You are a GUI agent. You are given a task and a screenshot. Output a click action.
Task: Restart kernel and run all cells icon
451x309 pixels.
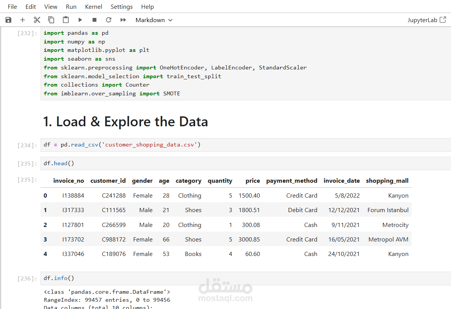pos(123,20)
